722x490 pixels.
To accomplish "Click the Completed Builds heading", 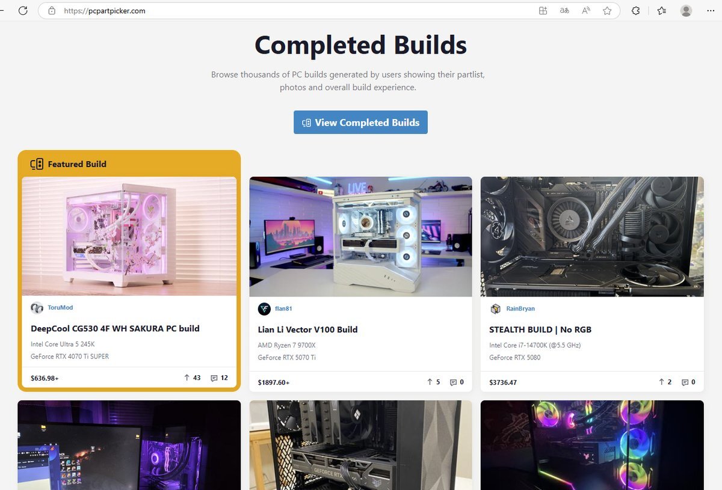I will (360, 45).
